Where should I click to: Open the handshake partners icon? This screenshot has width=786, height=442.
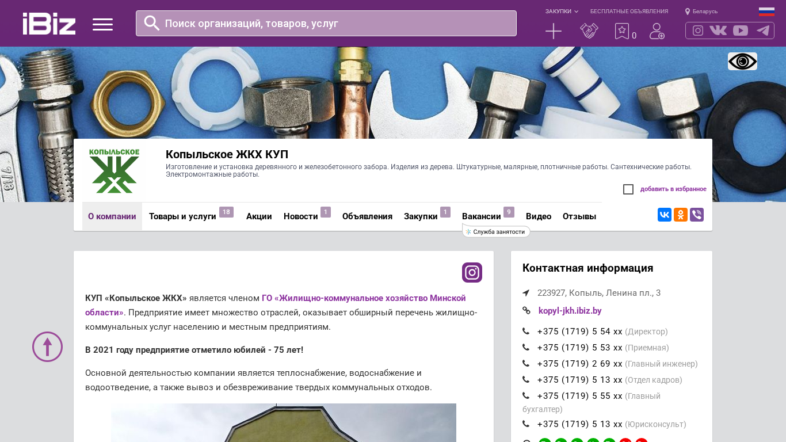[x=589, y=31]
